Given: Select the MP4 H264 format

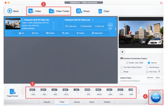Looking at the screenshot, I should 33,92.
